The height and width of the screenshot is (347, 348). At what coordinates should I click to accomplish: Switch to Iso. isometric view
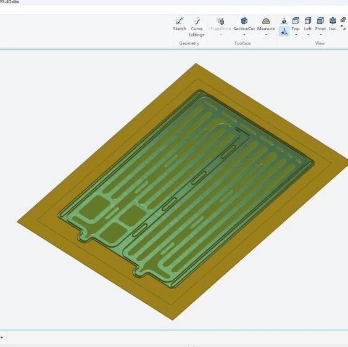[333, 23]
